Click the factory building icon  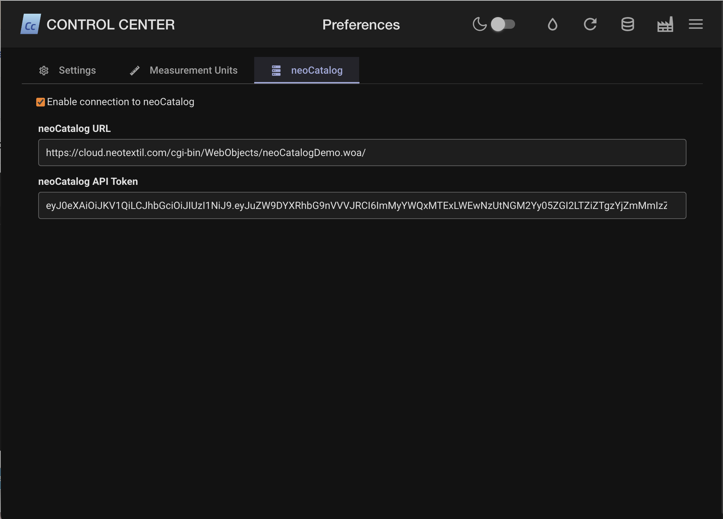point(665,24)
